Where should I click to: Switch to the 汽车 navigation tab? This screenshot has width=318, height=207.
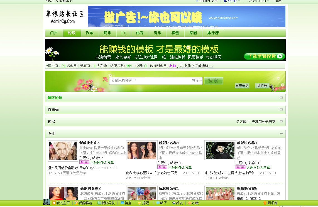[x=89, y=33]
